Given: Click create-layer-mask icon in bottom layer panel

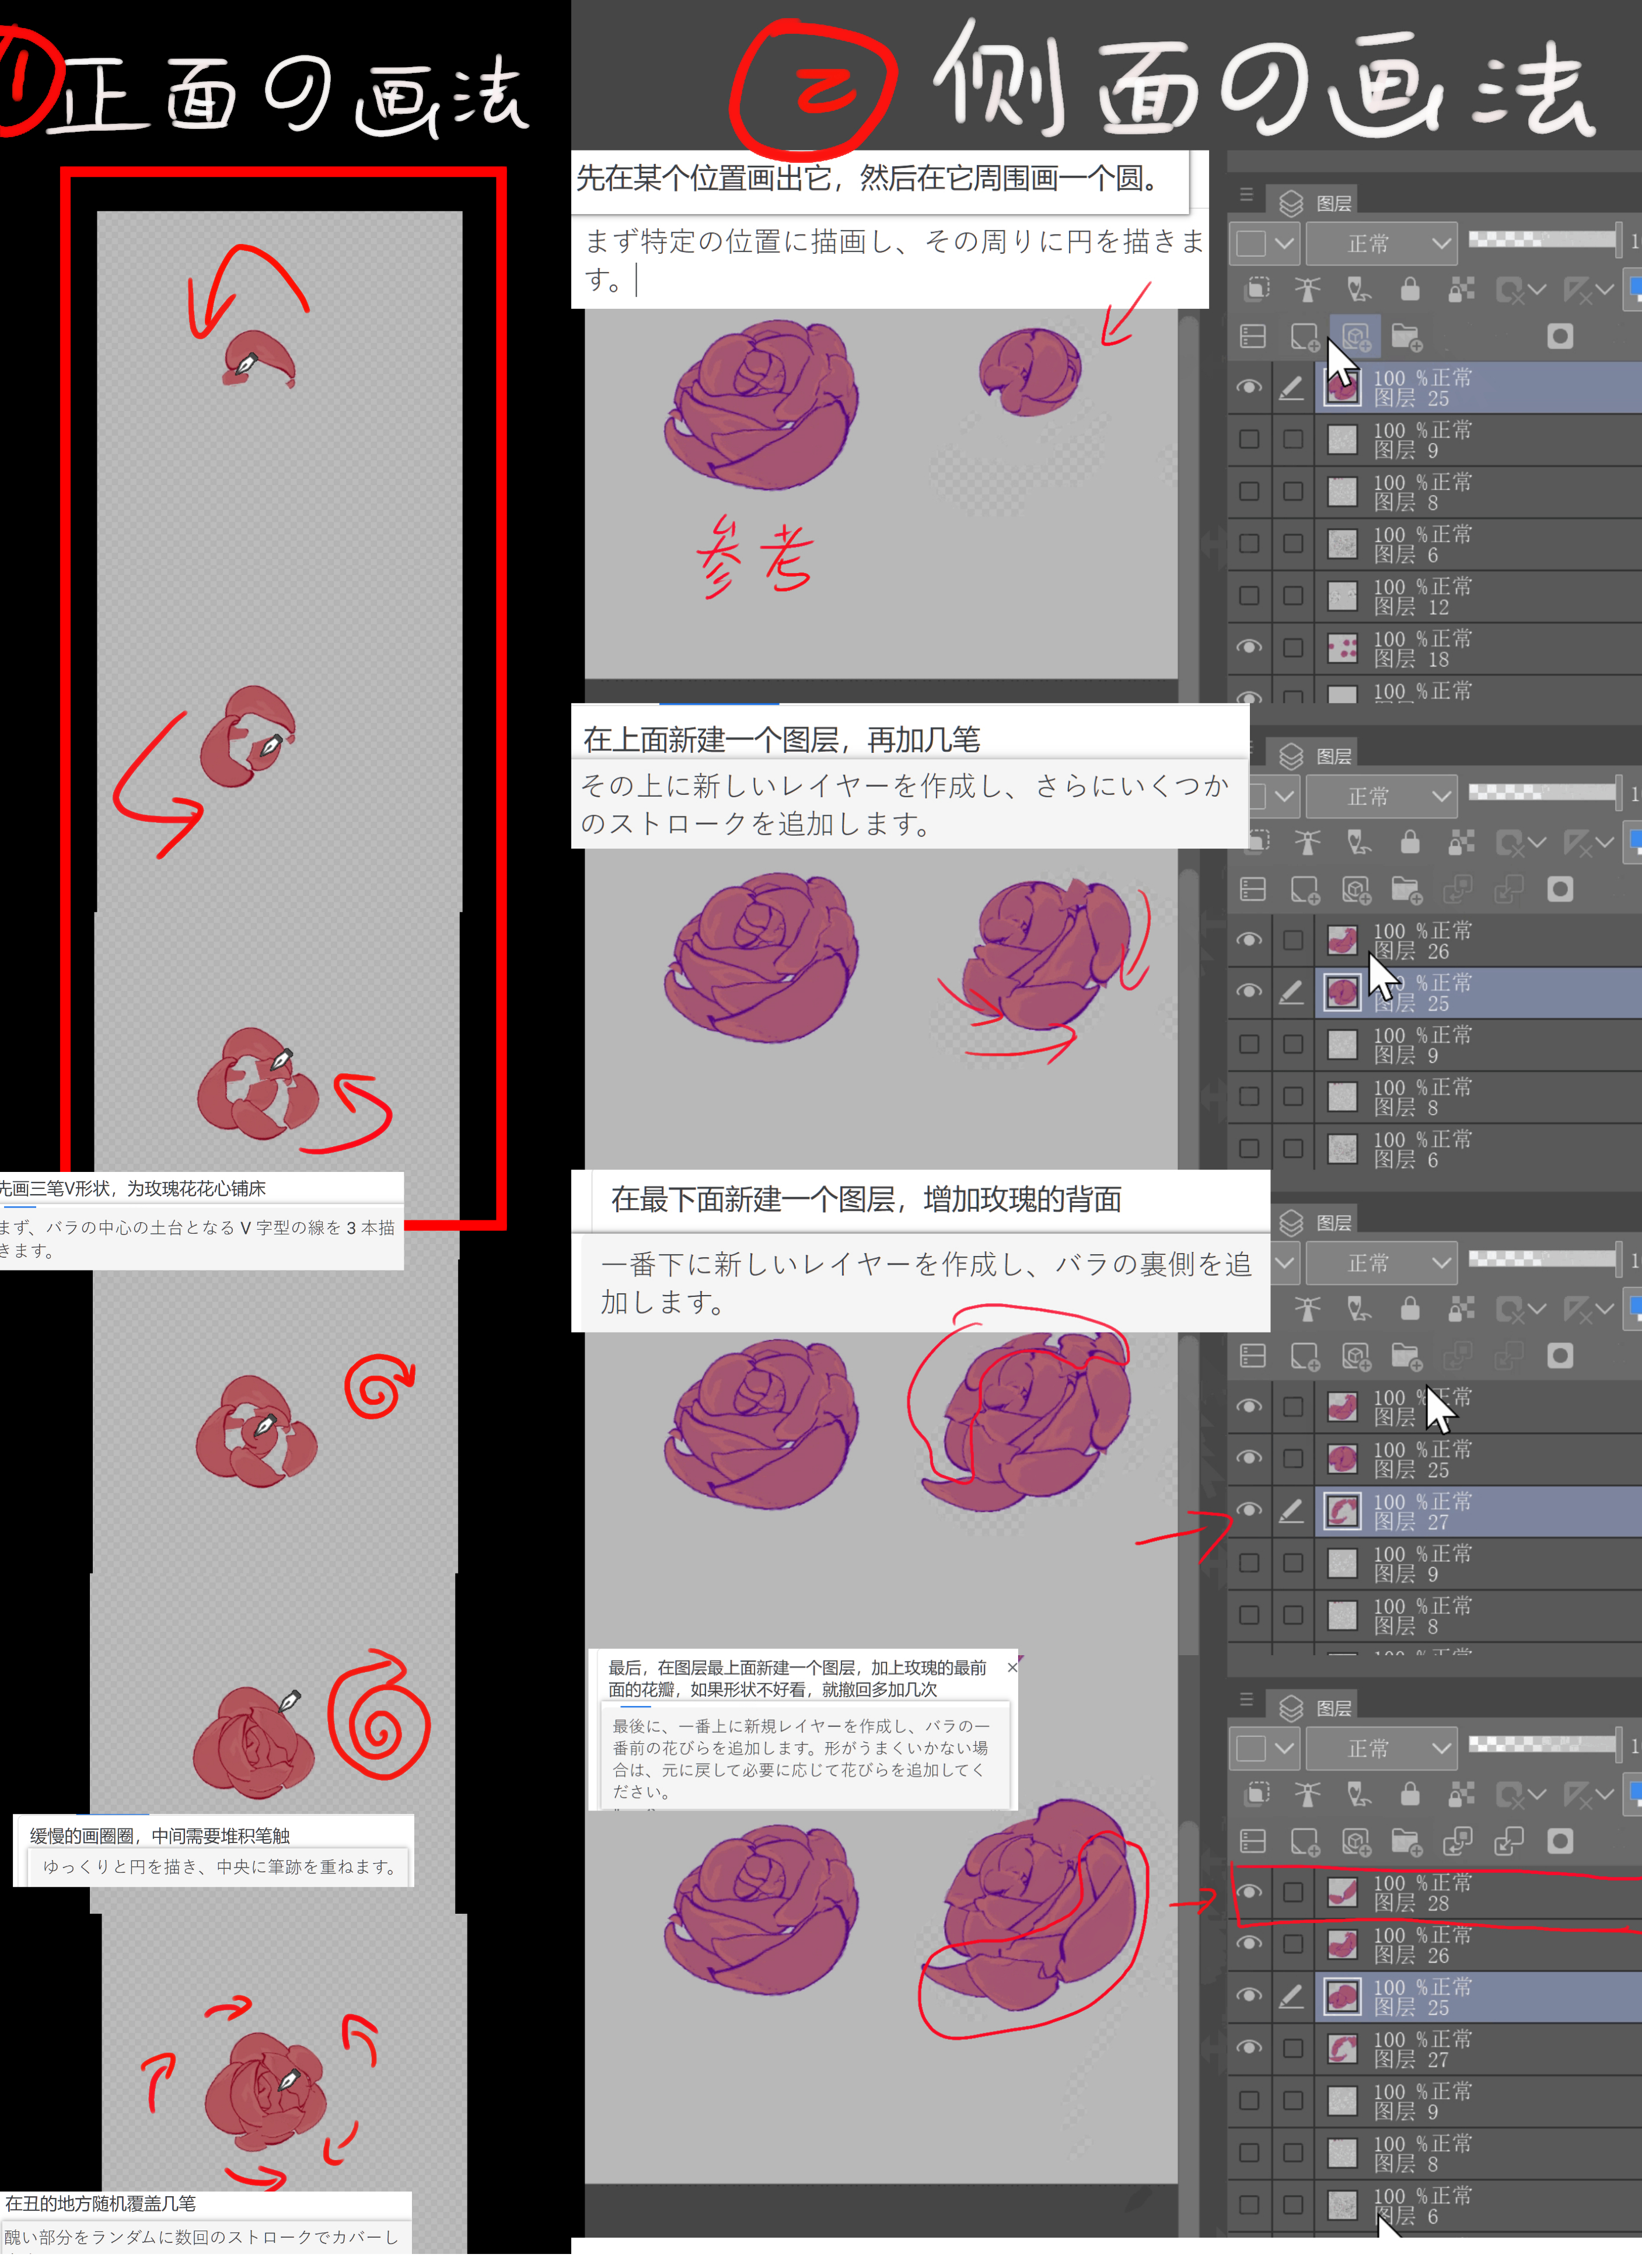Looking at the screenshot, I should coord(1559,1841).
